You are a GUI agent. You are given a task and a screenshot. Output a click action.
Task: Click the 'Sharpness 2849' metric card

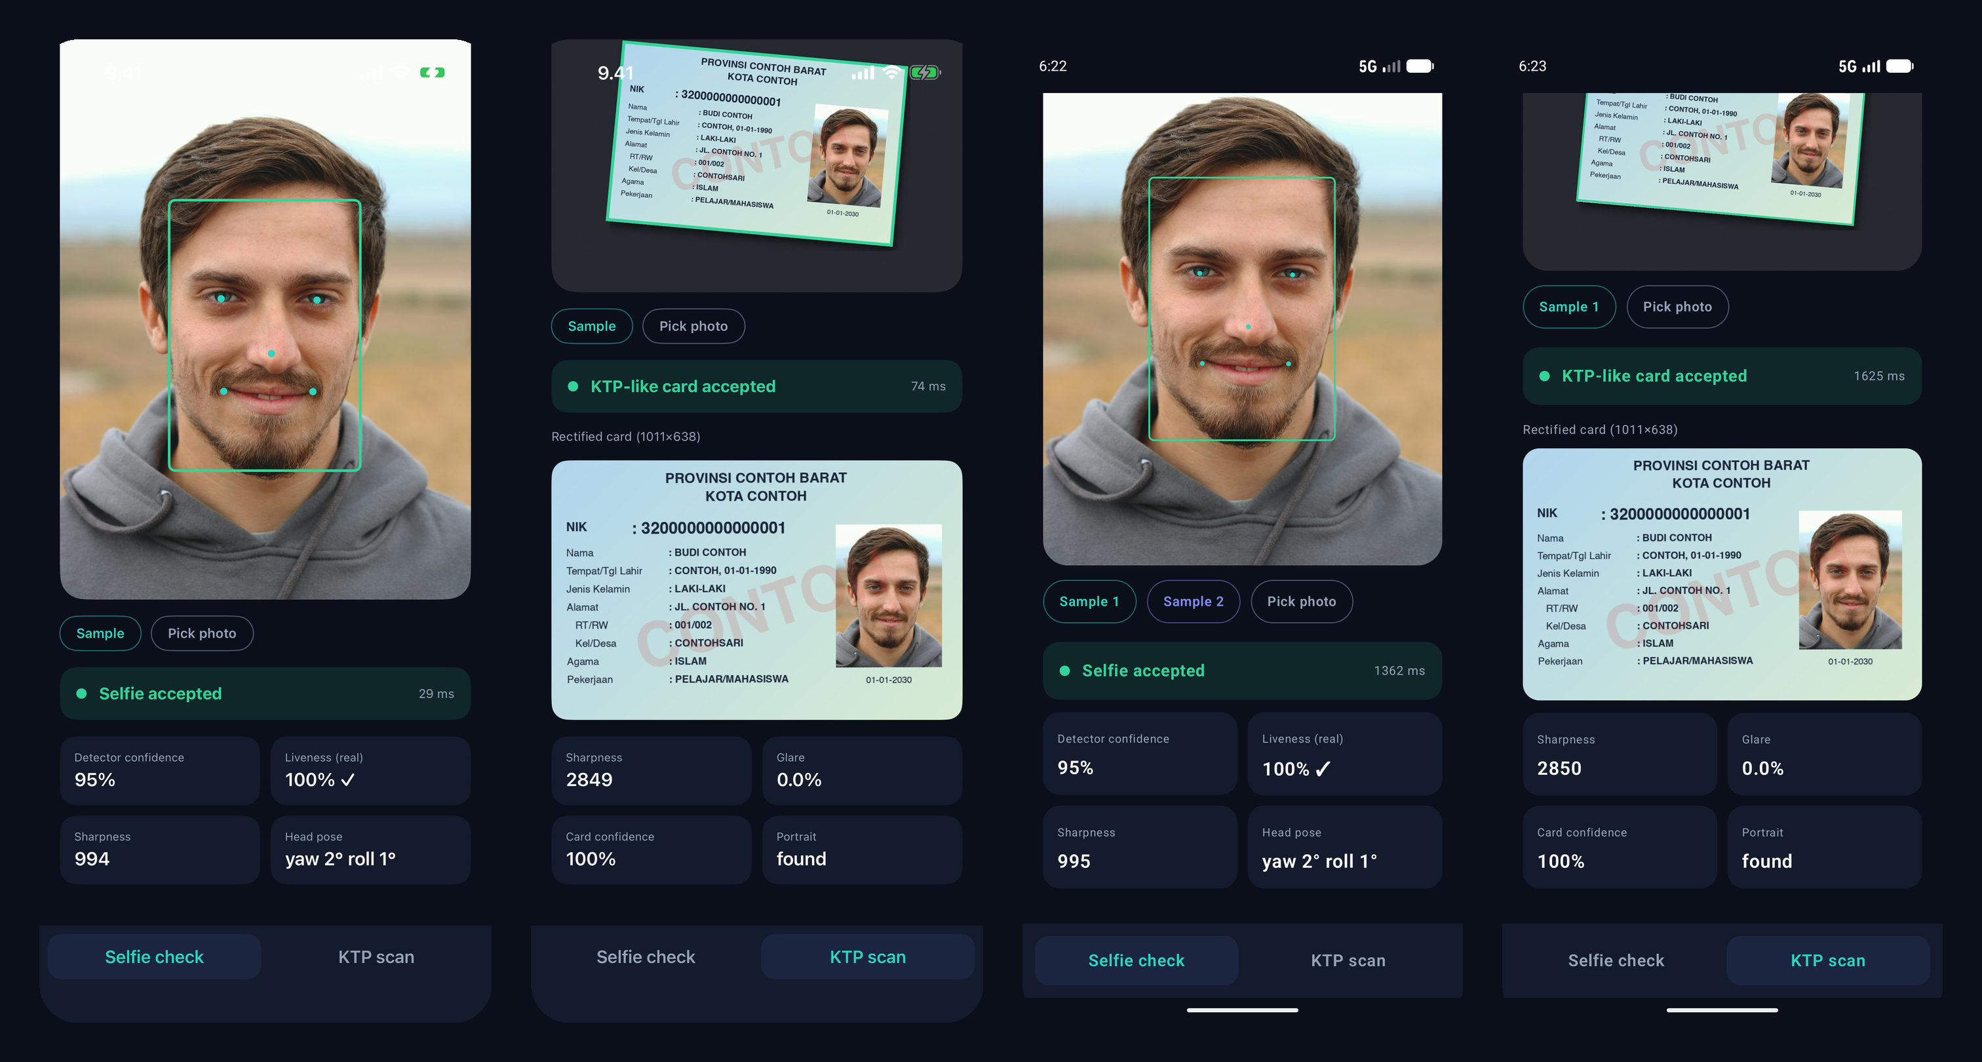click(x=651, y=770)
